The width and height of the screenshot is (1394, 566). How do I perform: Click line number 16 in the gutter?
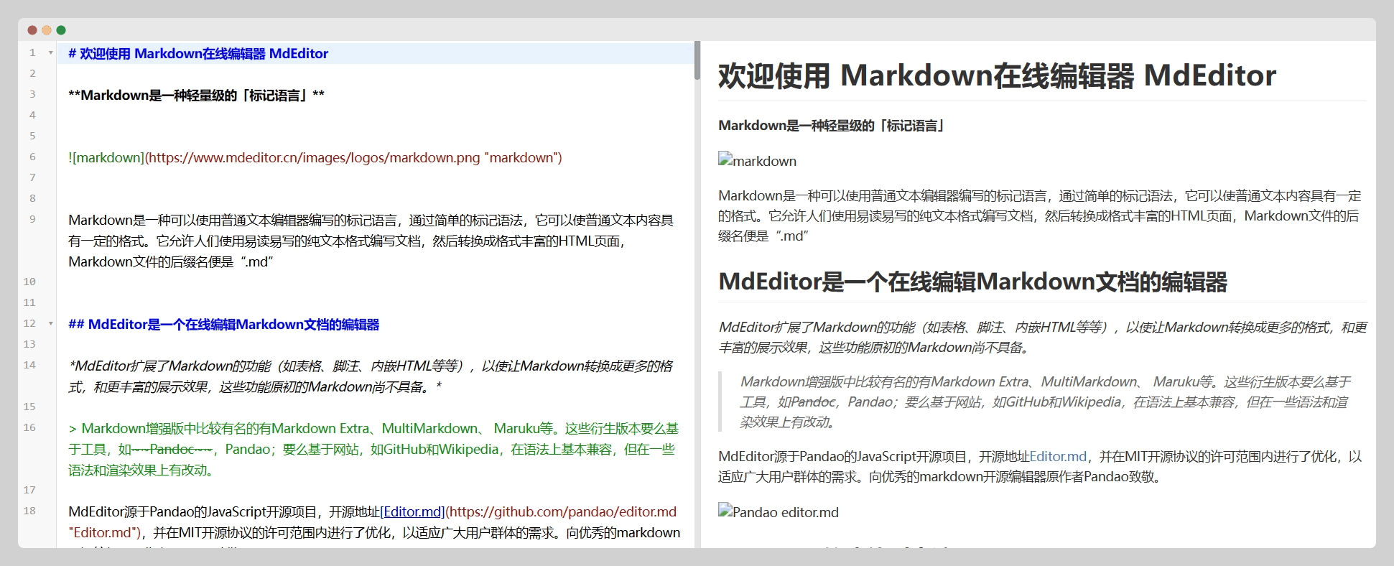click(29, 428)
